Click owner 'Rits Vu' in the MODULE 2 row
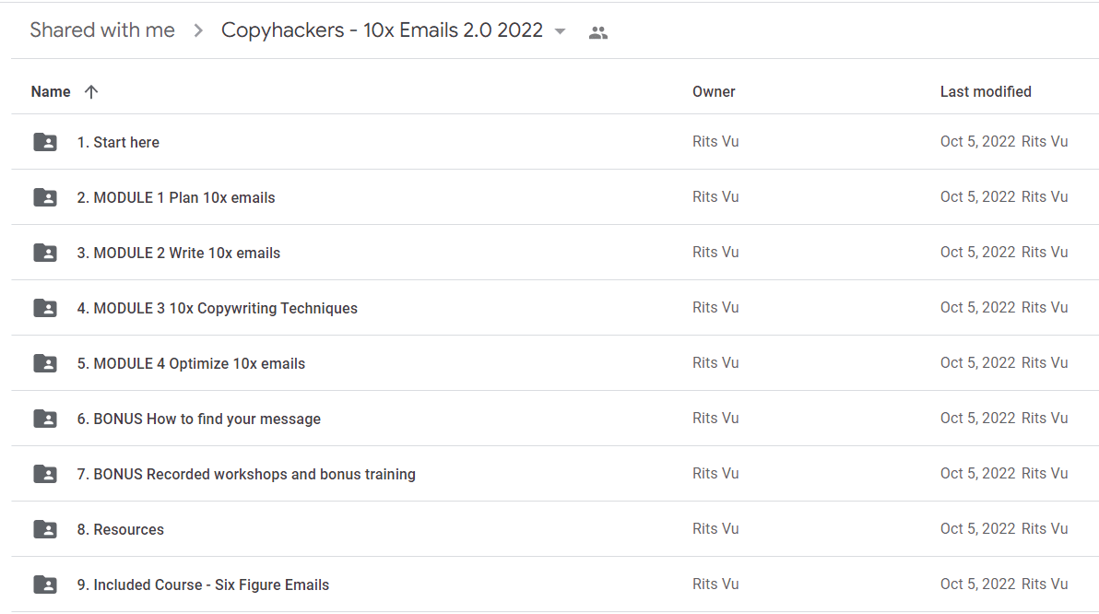1099x614 pixels. [x=715, y=253]
